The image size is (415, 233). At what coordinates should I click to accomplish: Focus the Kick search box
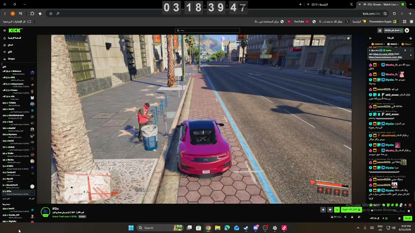(207, 30)
